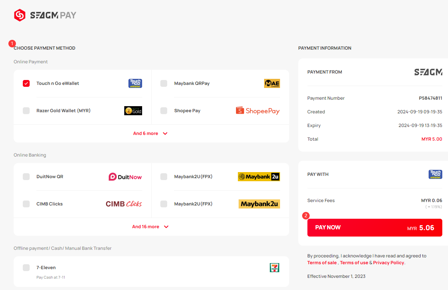This screenshot has height=290, width=448.
Task: Click the 7-Eleven label text
Action: point(46,268)
